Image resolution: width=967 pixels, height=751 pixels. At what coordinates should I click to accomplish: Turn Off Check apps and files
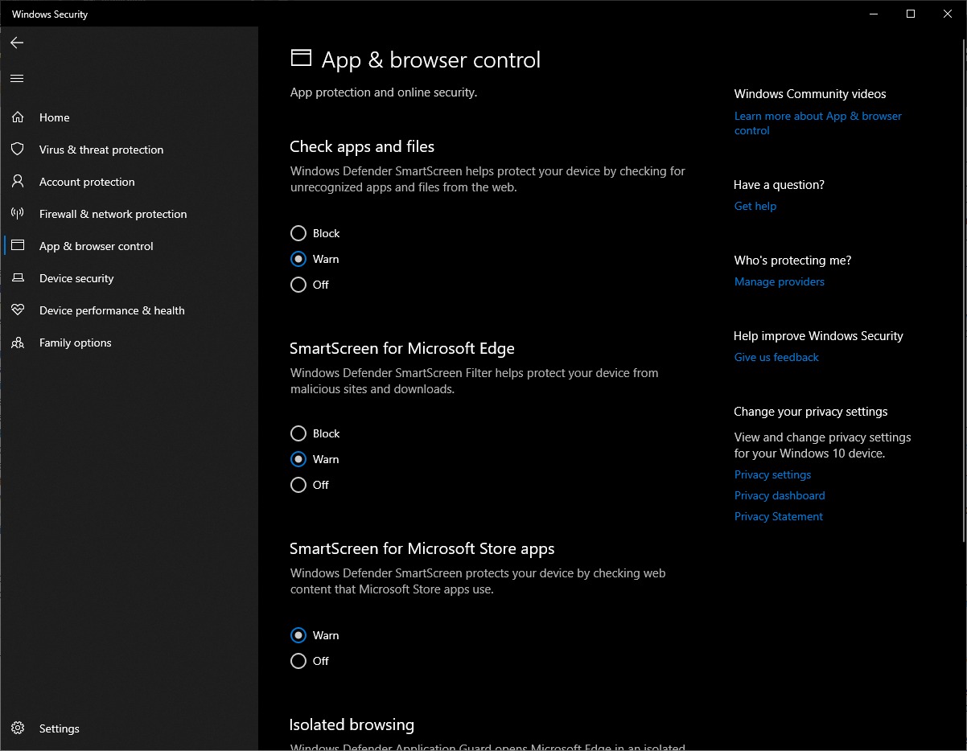click(x=298, y=285)
